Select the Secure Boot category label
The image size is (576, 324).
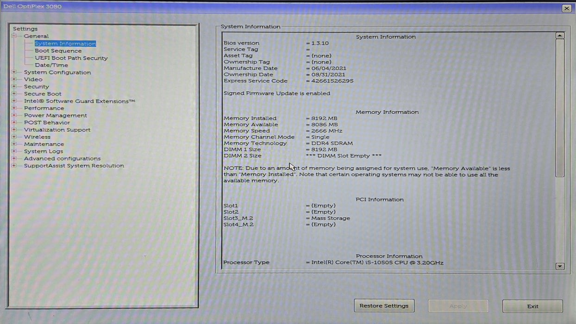[43, 94]
